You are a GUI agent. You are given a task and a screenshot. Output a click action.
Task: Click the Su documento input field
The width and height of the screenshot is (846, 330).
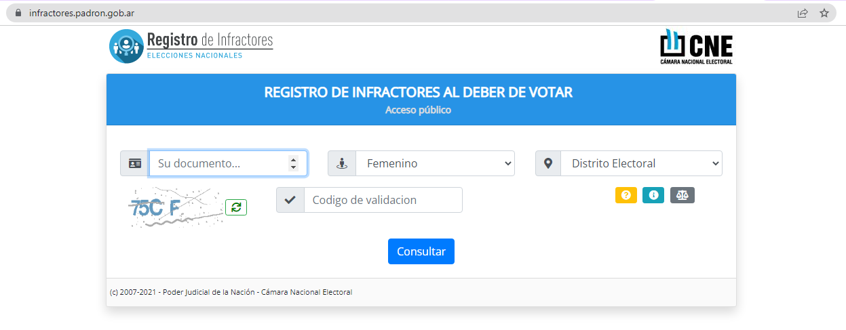(217, 163)
